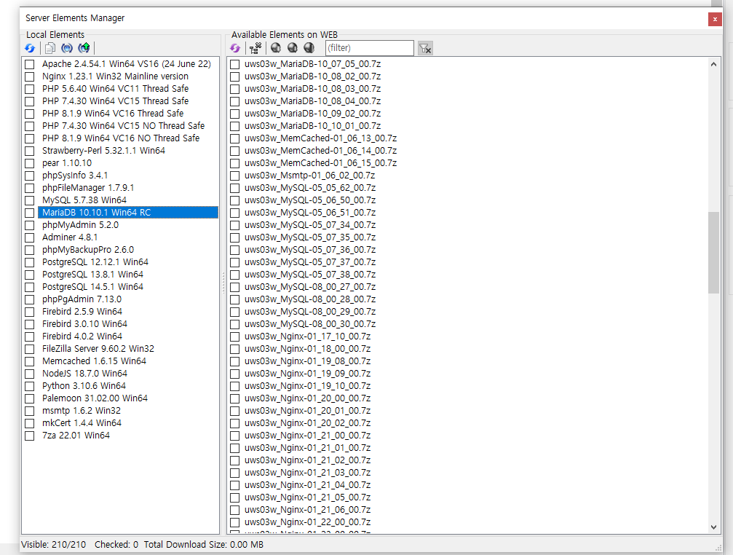Check the Apache 2.4.54.1 Win64 checkbox
The height and width of the screenshot is (555, 733).
tap(30, 64)
